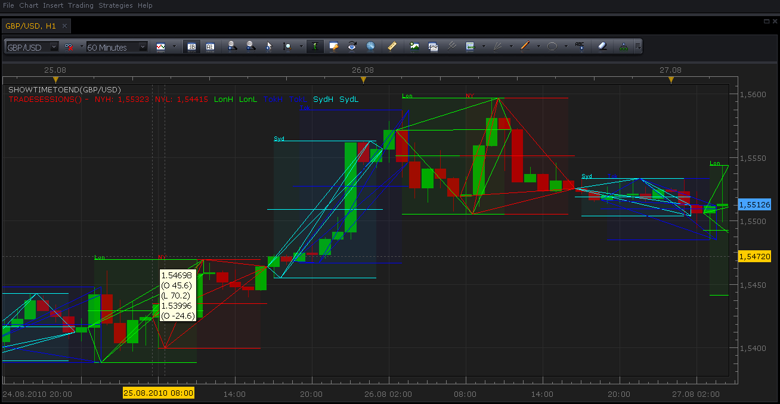Expand the fan lines dropdown arrow

tap(510, 46)
